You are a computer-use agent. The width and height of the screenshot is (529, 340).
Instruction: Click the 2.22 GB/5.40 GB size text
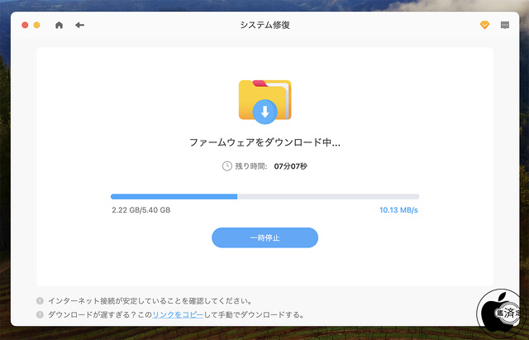pos(141,210)
